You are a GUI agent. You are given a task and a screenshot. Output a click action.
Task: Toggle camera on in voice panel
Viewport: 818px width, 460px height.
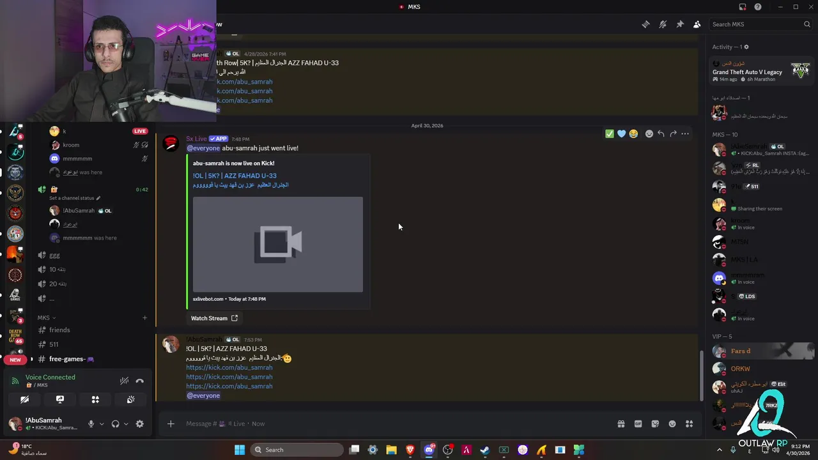tap(24, 399)
